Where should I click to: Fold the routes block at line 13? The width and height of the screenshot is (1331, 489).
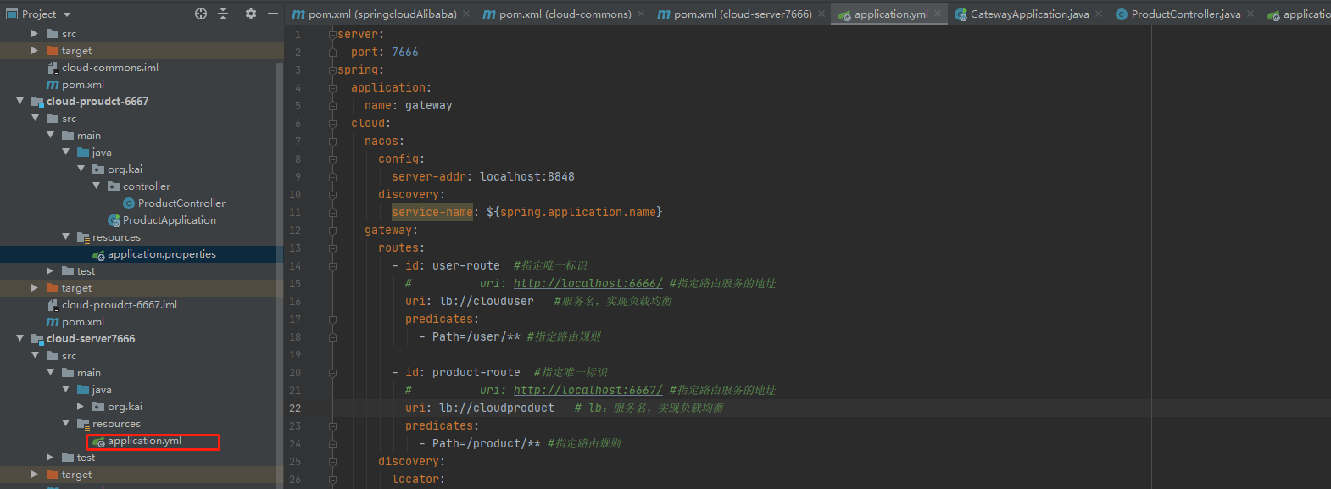[332, 247]
